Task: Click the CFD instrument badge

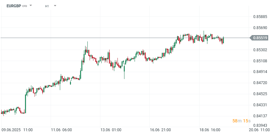Action: 24,6
